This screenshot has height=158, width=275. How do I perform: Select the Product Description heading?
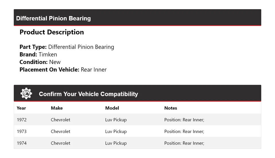[x=52, y=32]
